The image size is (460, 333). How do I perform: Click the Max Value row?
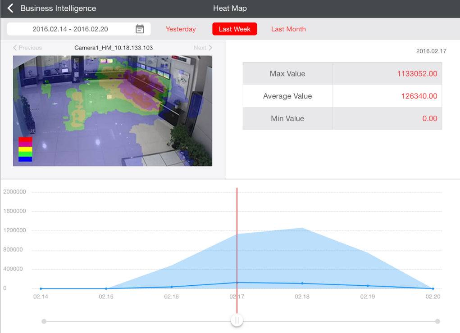[x=342, y=74]
